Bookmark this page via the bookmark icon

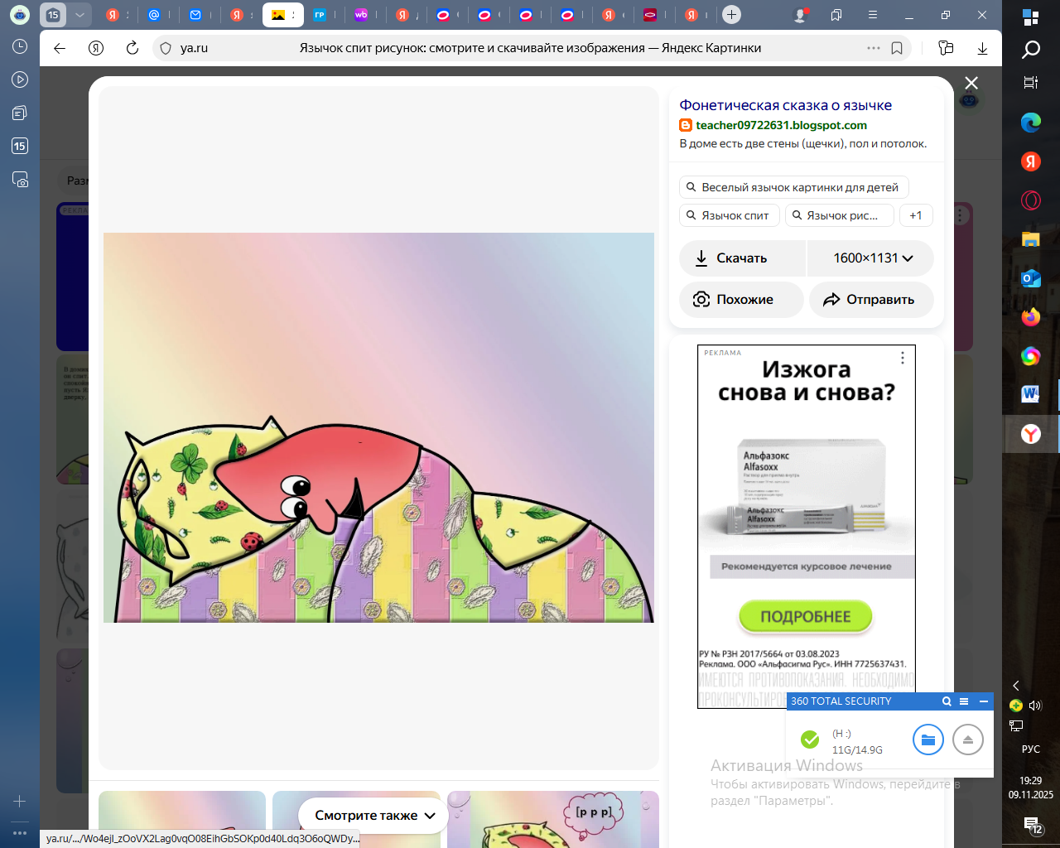897,48
